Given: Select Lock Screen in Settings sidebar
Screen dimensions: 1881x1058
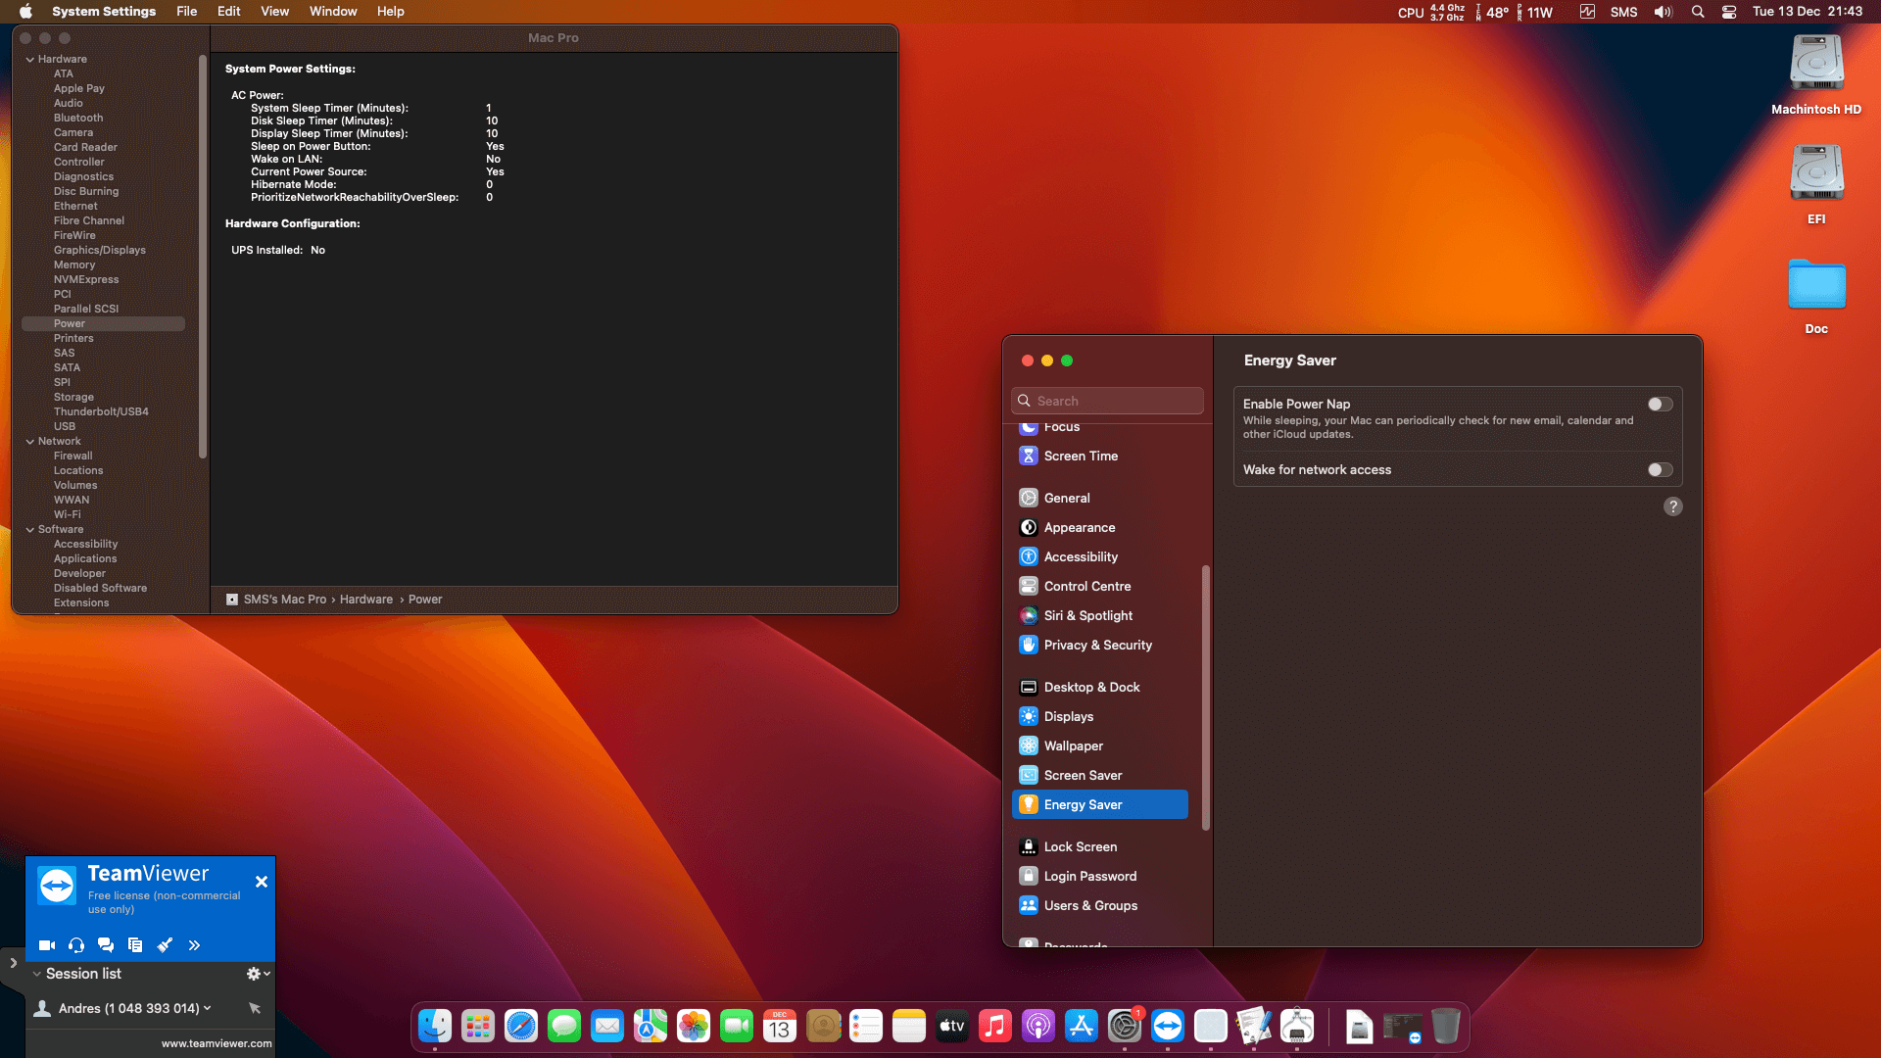Looking at the screenshot, I should point(1080,846).
